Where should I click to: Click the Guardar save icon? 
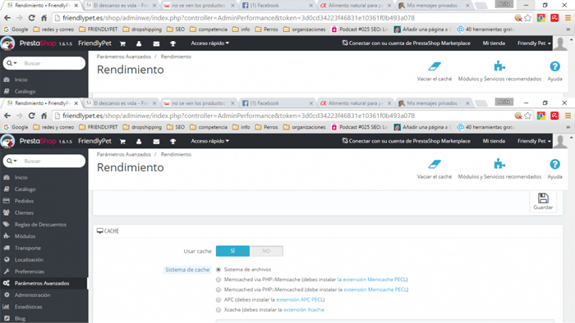[543, 198]
